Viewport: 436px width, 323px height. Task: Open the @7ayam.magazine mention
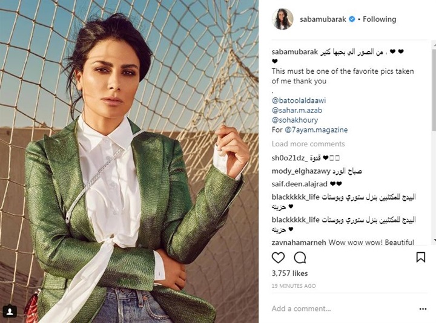pyautogui.click(x=316, y=129)
